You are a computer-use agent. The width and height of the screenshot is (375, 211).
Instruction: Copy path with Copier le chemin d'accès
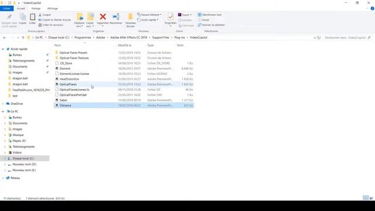[x=54, y=20]
